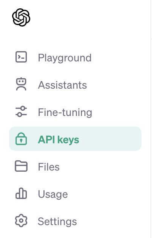This screenshot has width=152, height=238.
Task: Select the highlighted API keys label
Action: 59,139
